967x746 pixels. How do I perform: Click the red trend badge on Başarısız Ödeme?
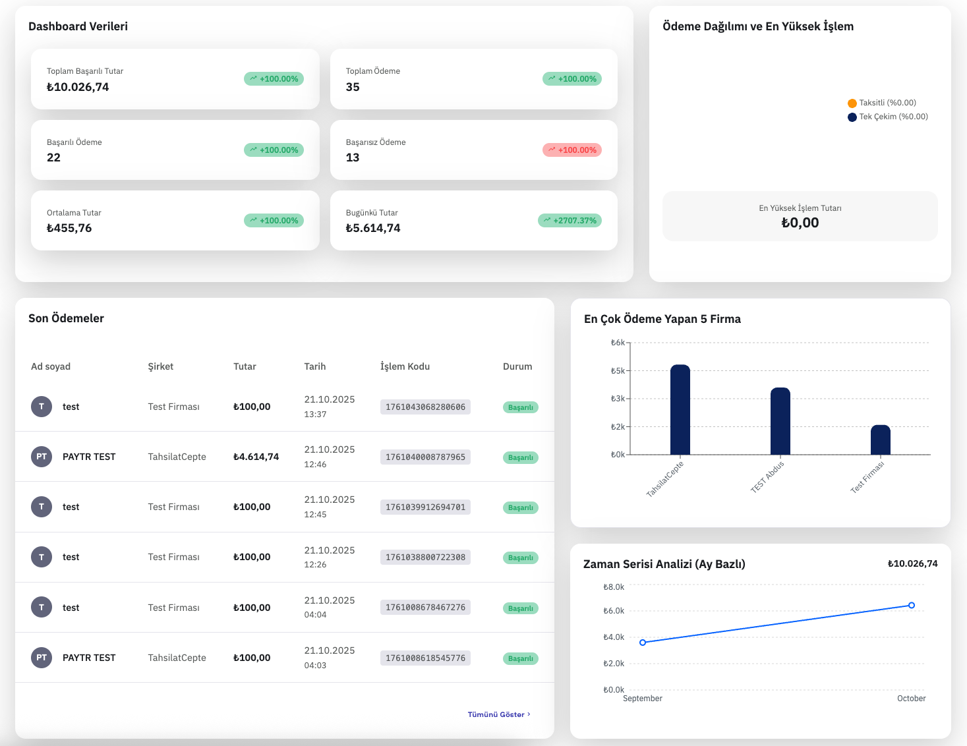[572, 150]
